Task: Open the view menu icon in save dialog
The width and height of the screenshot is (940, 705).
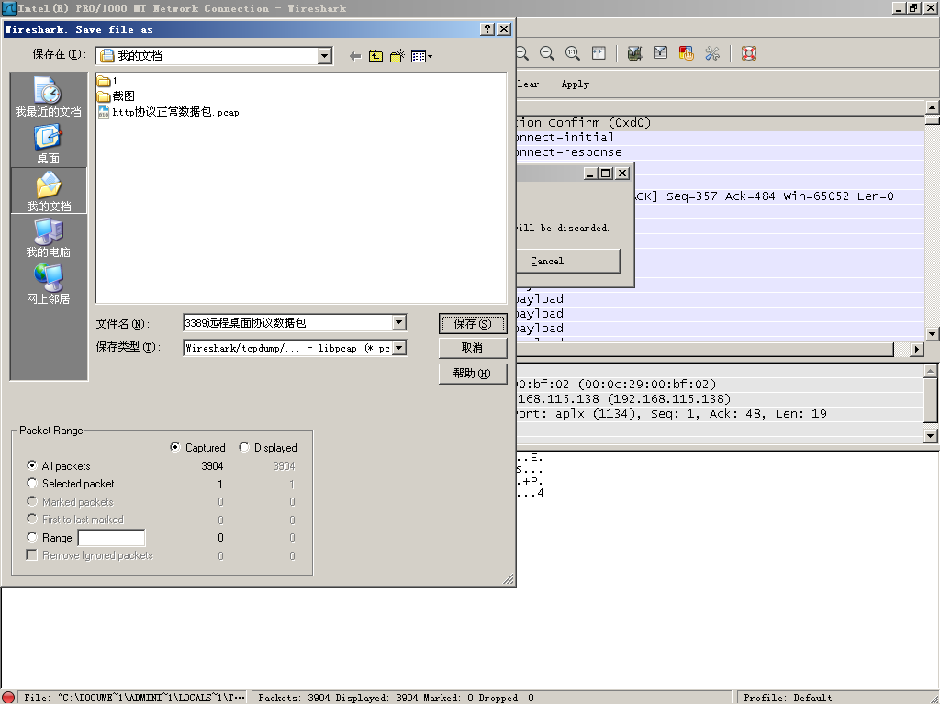Action: [x=421, y=56]
